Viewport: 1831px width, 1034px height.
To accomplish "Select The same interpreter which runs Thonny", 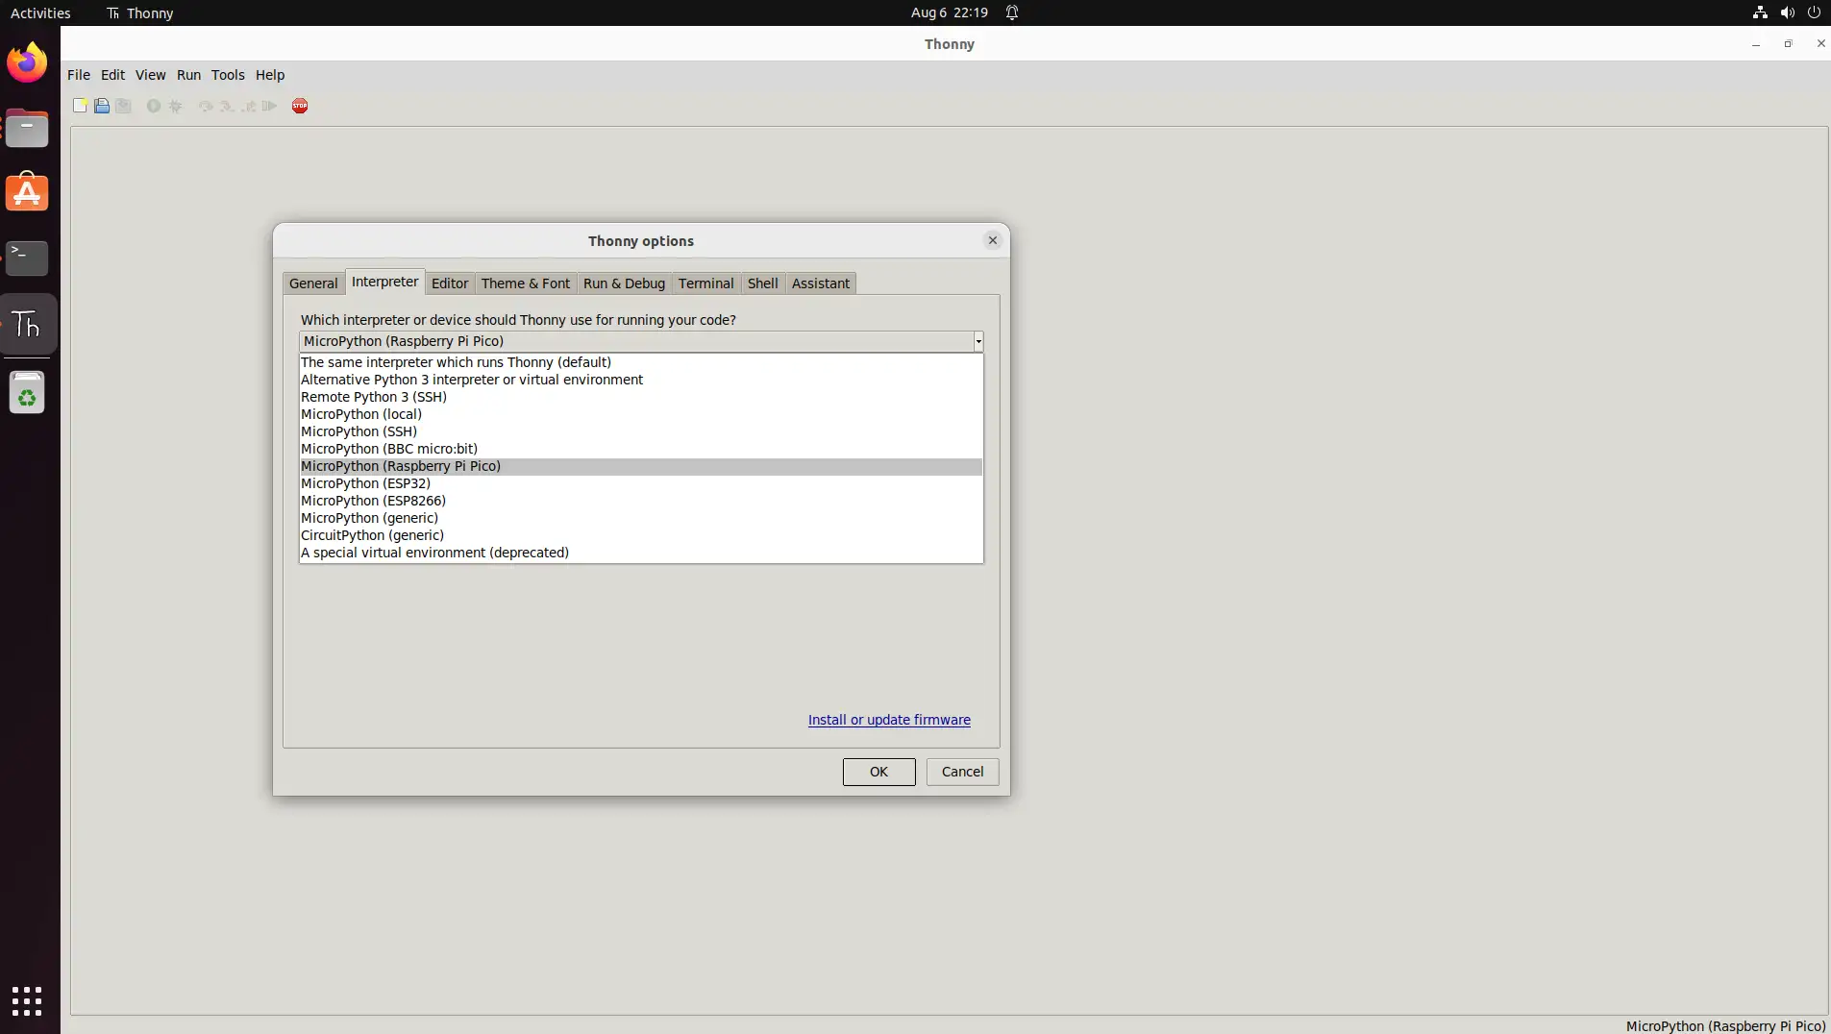I will click(x=640, y=362).
